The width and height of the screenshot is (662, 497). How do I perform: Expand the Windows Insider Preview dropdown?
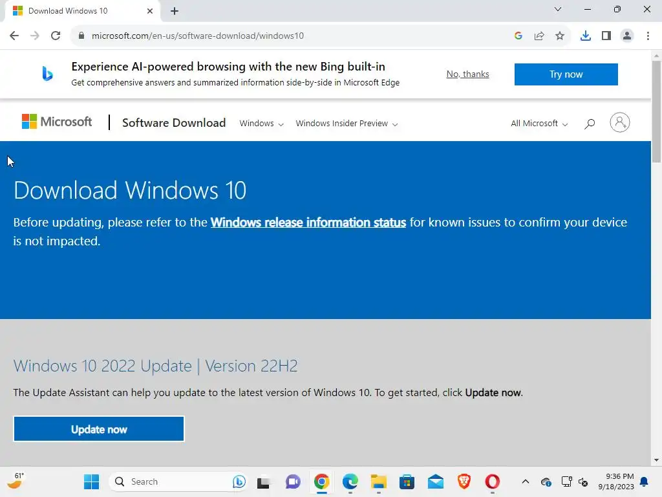(x=347, y=124)
